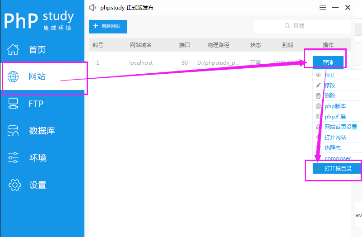The image size is (362, 237).
Task: Open the 环境 section
Action: tap(42, 157)
